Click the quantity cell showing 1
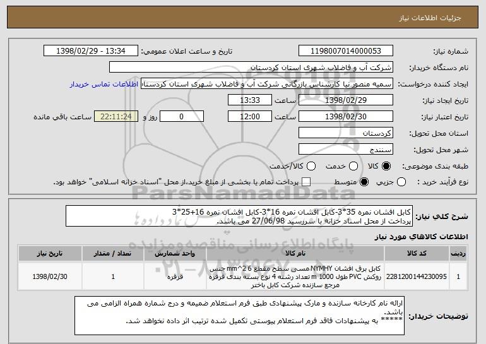Screen dimensions: 486x344 point(113,276)
